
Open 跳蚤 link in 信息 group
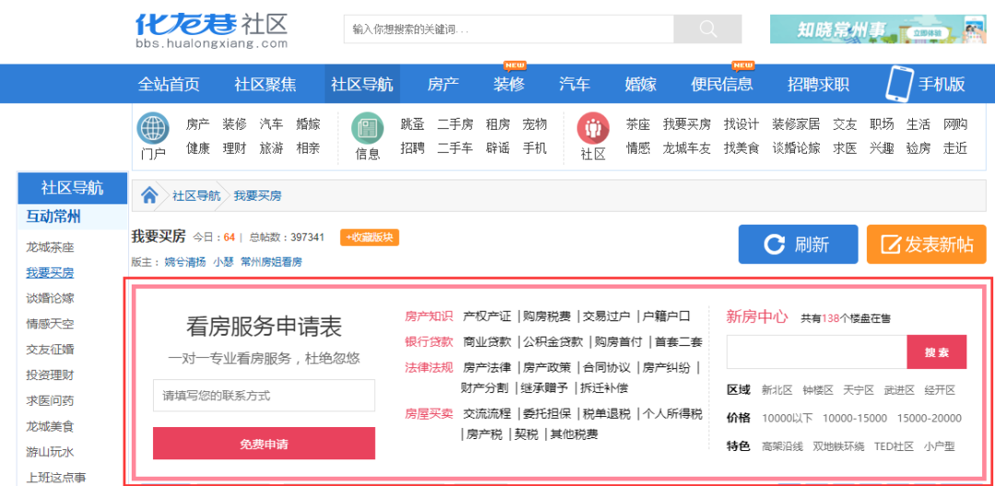click(413, 124)
